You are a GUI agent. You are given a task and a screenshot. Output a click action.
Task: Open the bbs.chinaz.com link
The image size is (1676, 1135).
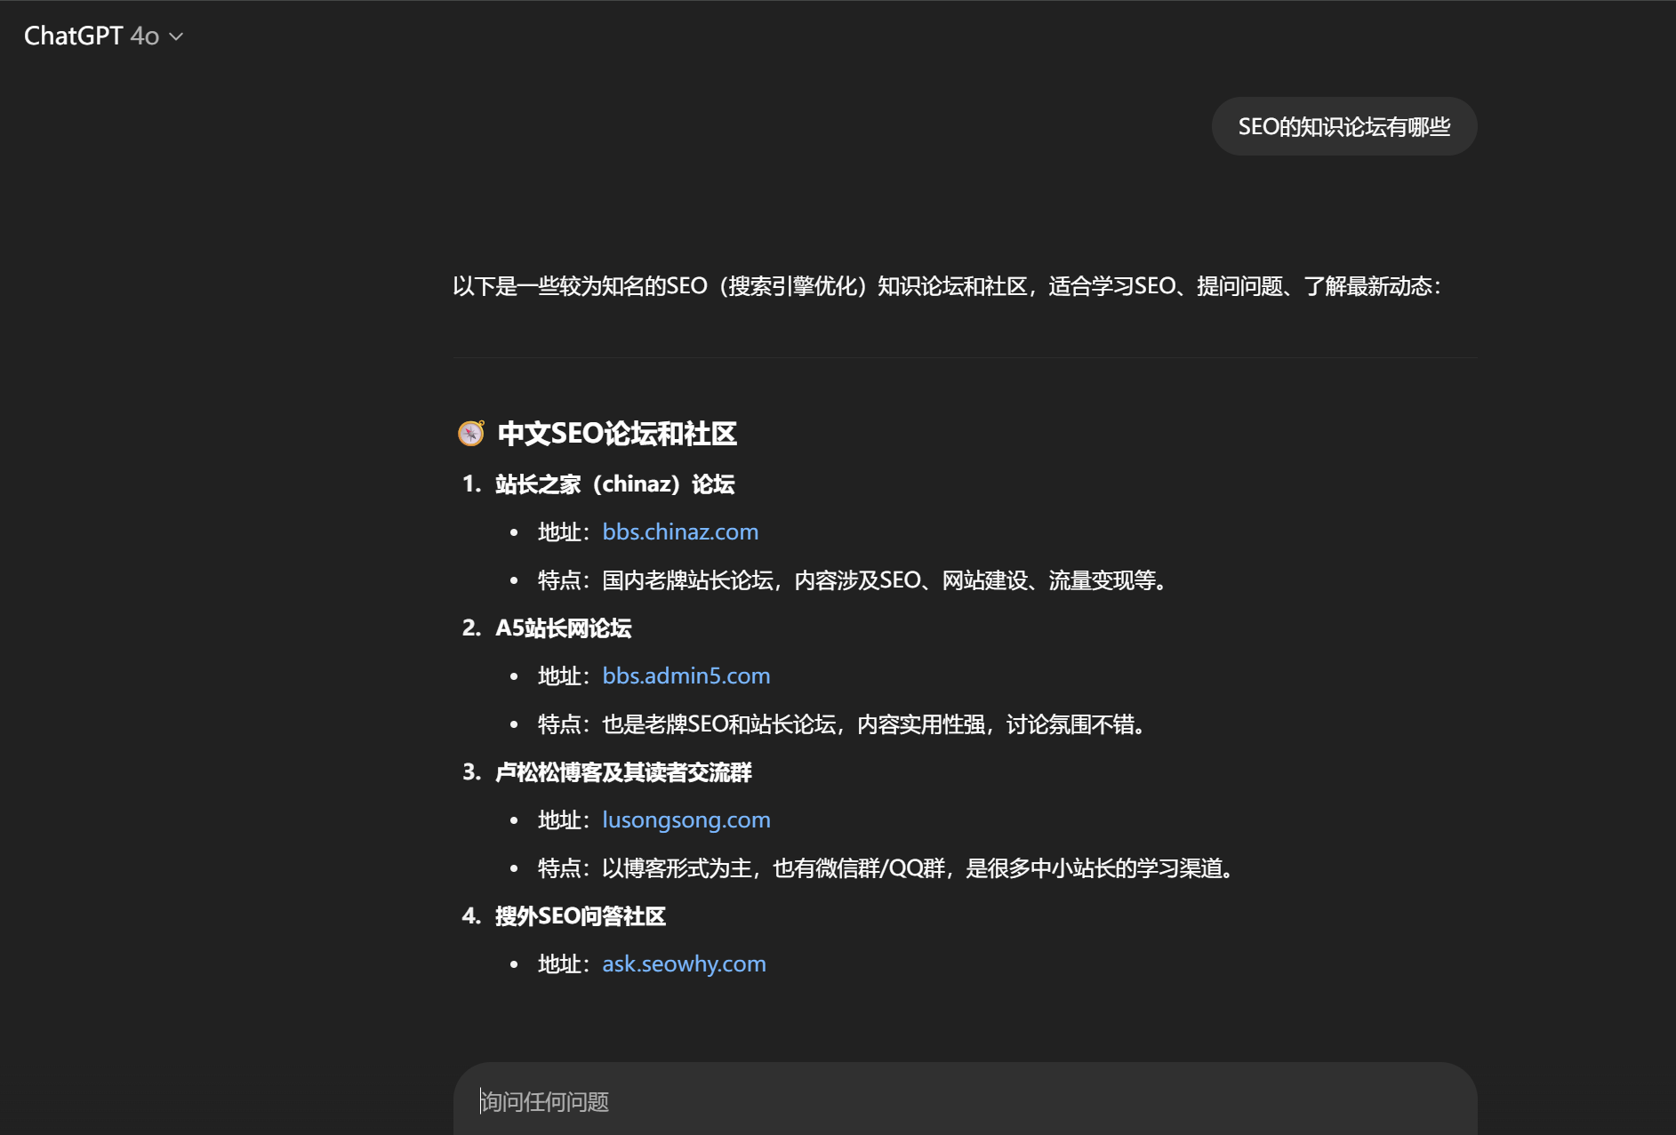click(x=680, y=532)
